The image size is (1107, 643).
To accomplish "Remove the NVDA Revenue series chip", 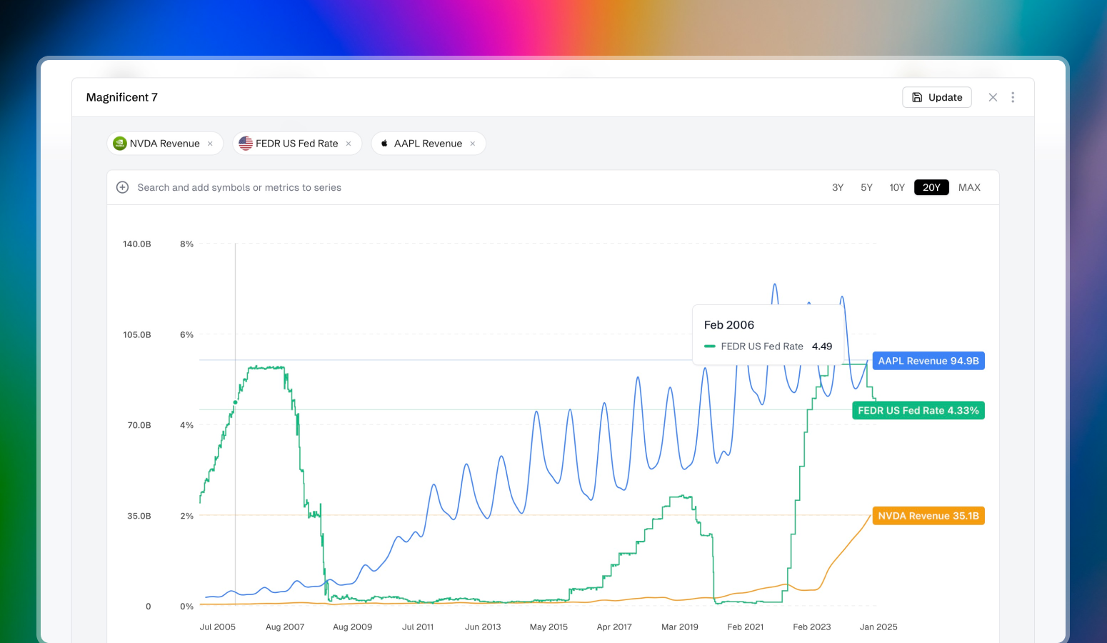I will (x=210, y=144).
